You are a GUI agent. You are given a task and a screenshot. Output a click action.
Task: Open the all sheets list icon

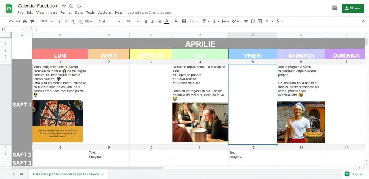pos(21,174)
